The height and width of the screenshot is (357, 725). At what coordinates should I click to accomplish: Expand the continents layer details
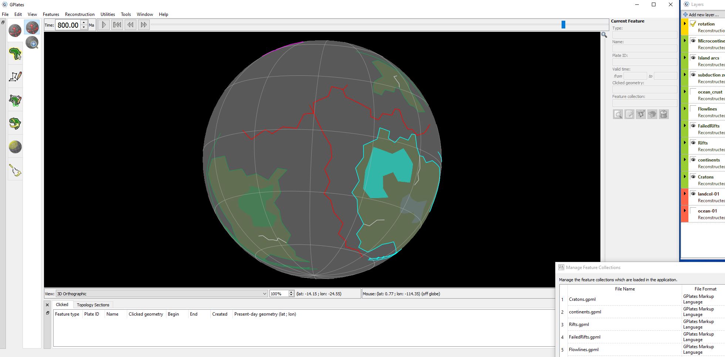[x=685, y=160]
